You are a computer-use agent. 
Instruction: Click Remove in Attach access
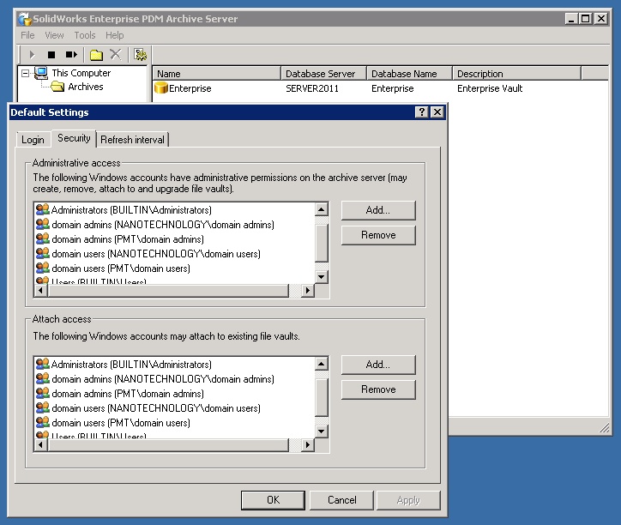click(378, 389)
